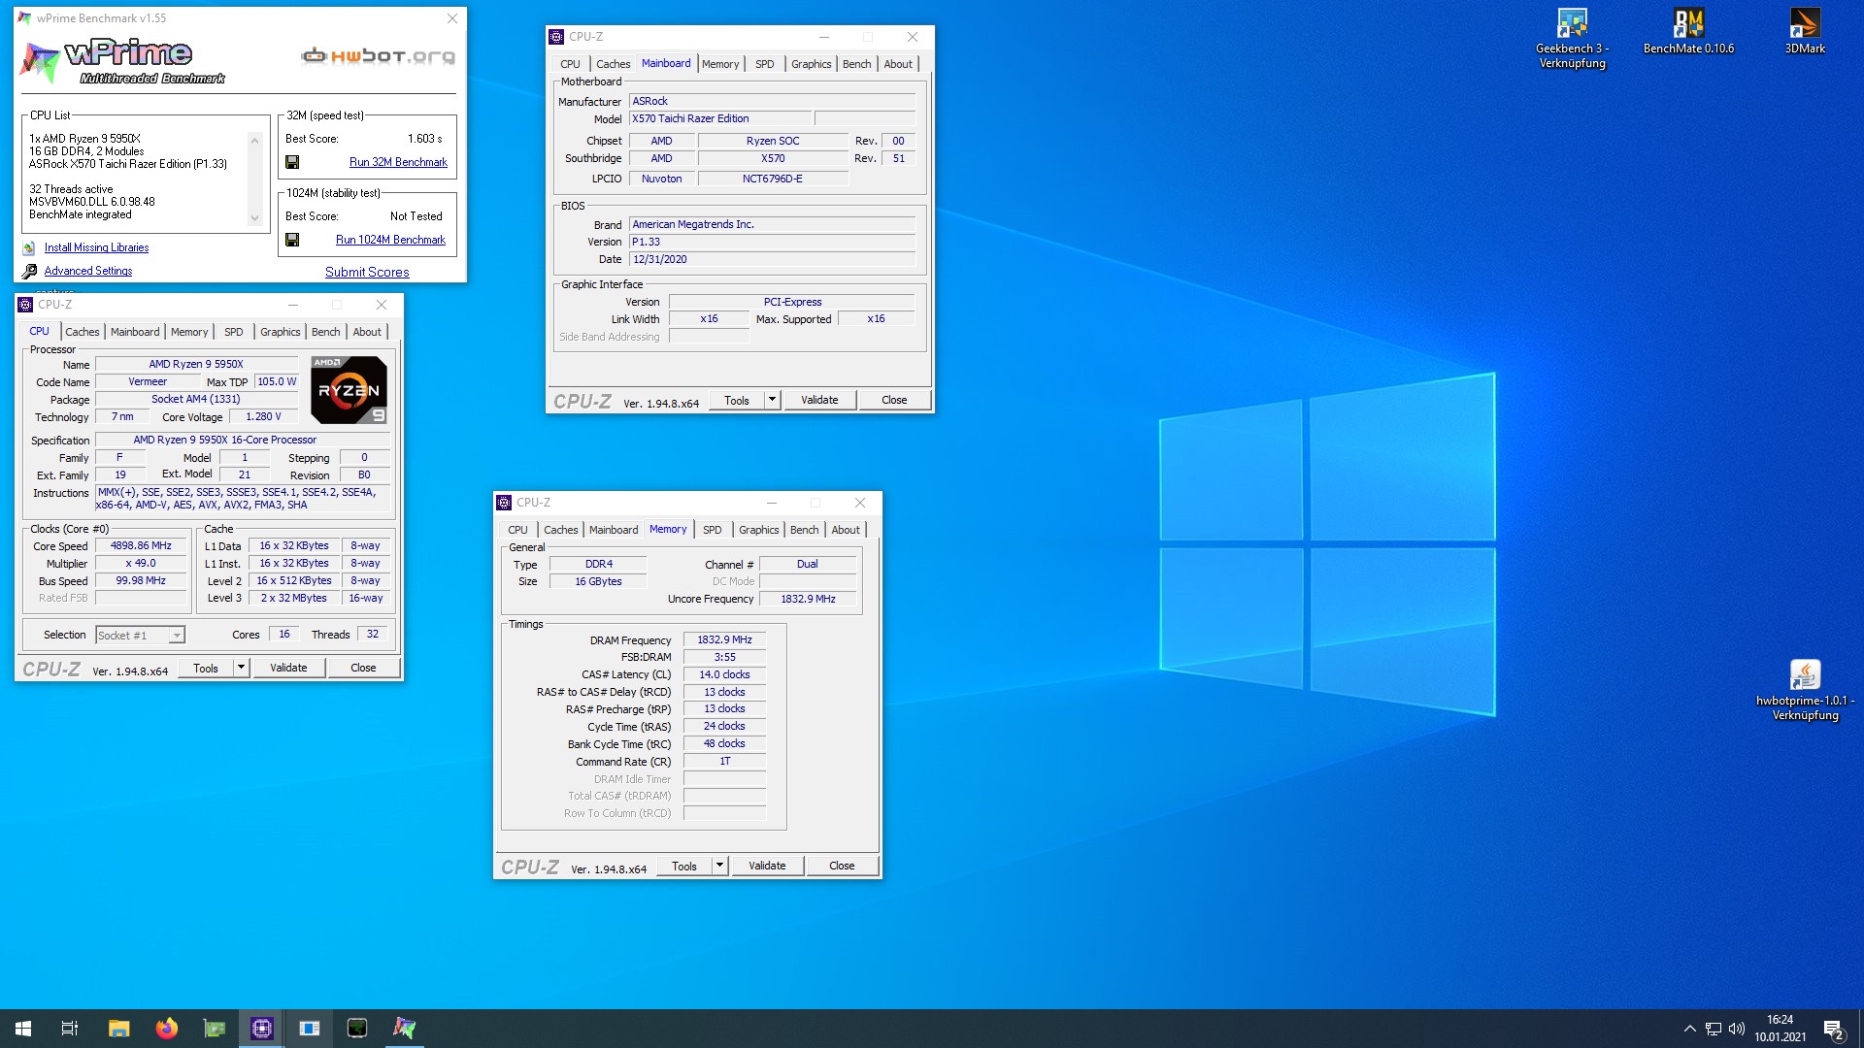Switch to Bench tab in Mainboard window

click(856, 64)
